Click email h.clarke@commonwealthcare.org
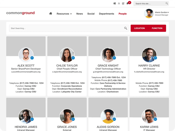The height and width of the screenshot is (131, 175). pyautogui.click(x=149, y=72)
